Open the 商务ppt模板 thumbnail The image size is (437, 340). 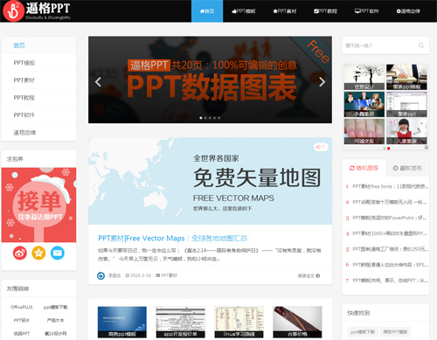pyautogui.click(x=122, y=322)
